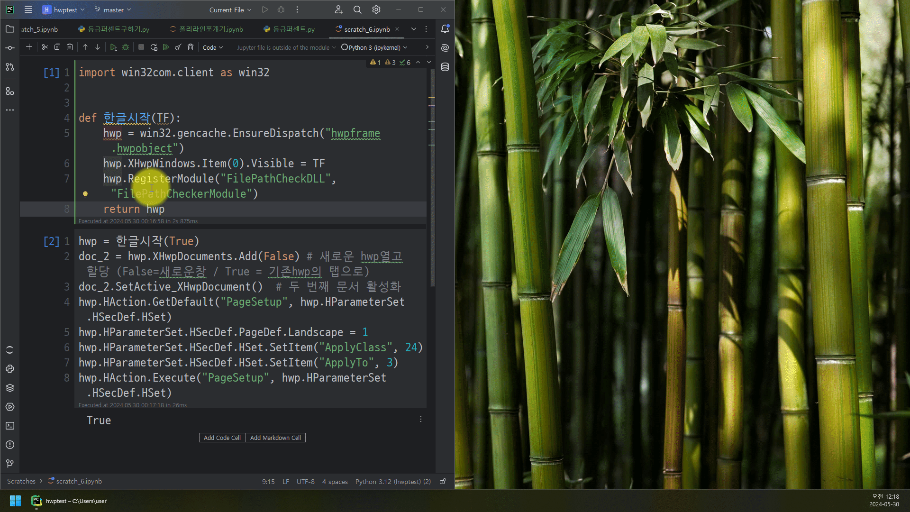Expand the Current File branch selector
This screenshot has width=910, height=512.
click(229, 9)
